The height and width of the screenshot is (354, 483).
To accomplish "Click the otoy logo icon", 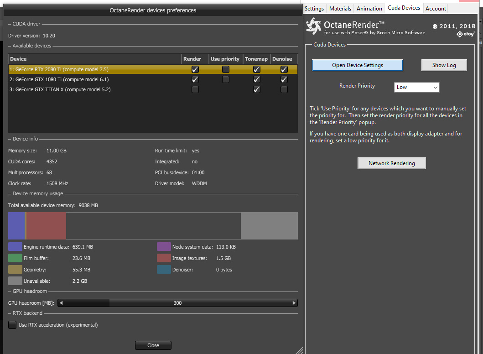I will [466, 34].
